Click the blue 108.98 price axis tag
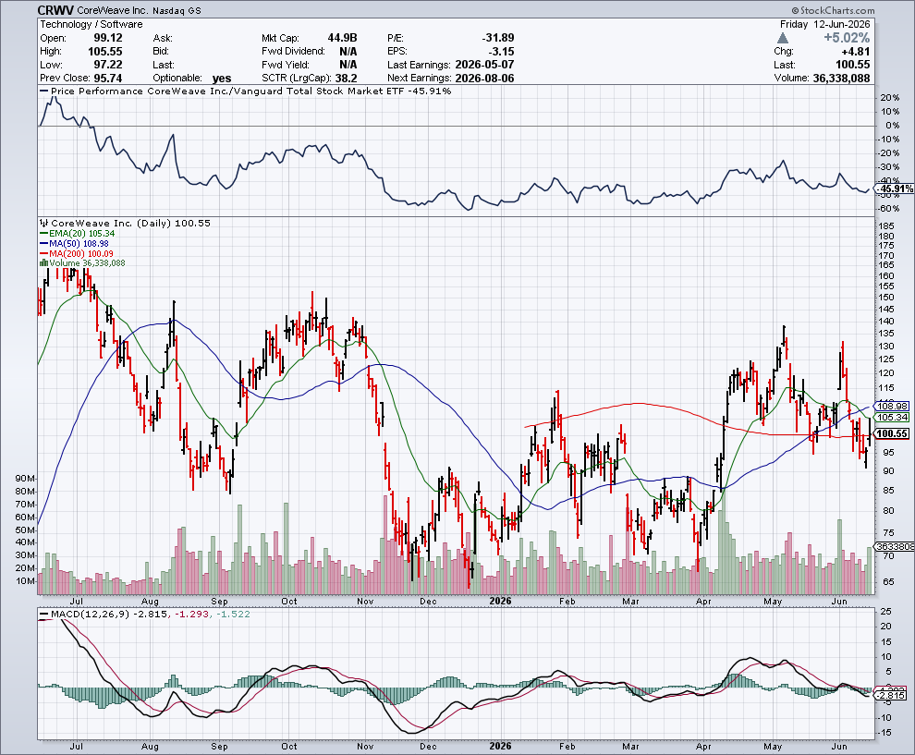The width and height of the screenshot is (915, 755). (892, 406)
